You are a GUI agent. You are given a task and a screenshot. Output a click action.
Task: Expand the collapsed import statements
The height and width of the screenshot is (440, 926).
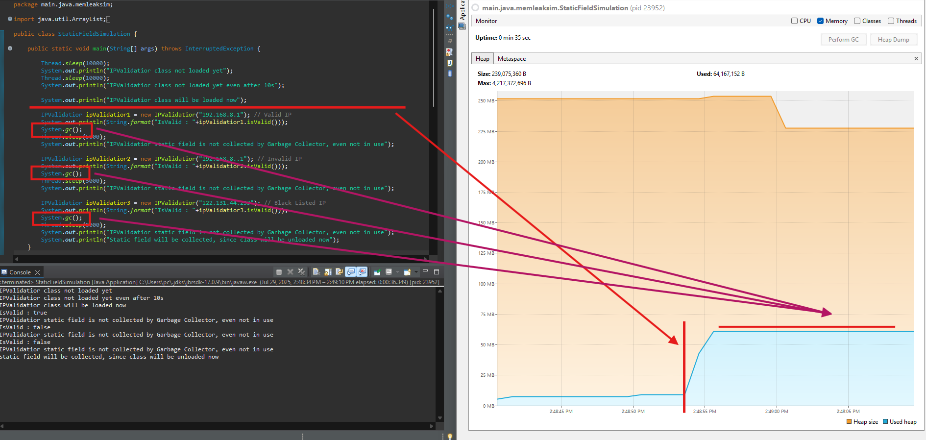10,19
